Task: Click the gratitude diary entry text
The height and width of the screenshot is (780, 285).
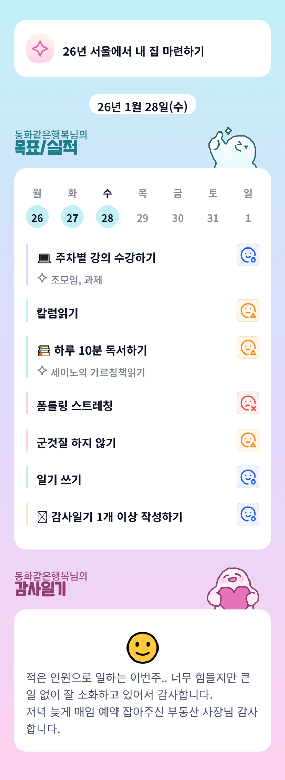Action: click(x=142, y=703)
